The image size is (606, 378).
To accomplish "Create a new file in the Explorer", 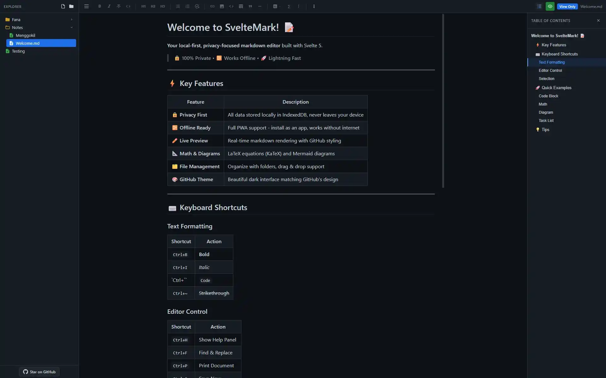I will click(x=63, y=6).
